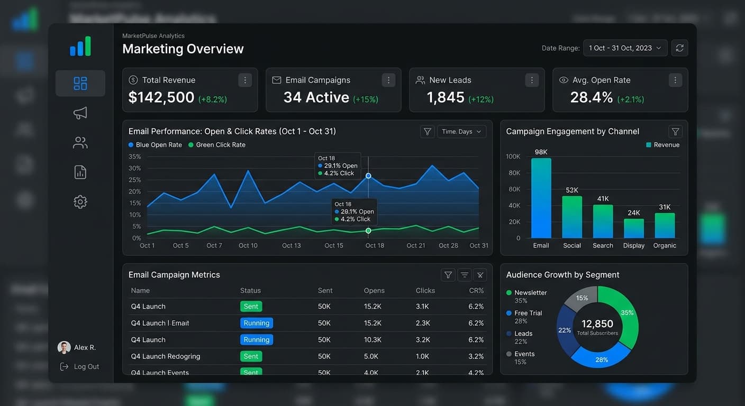Click the Running status badge on Q4 Launch Email

click(x=256, y=322)
